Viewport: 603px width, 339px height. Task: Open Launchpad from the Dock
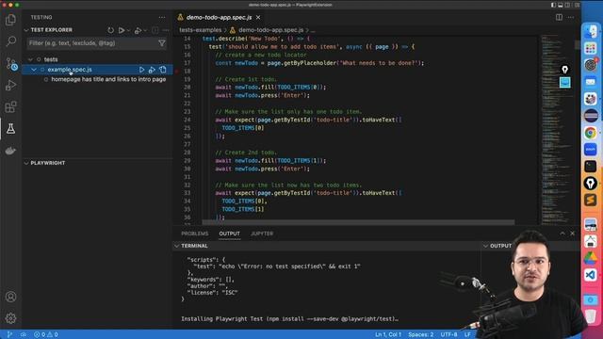(x=591, y=48)
